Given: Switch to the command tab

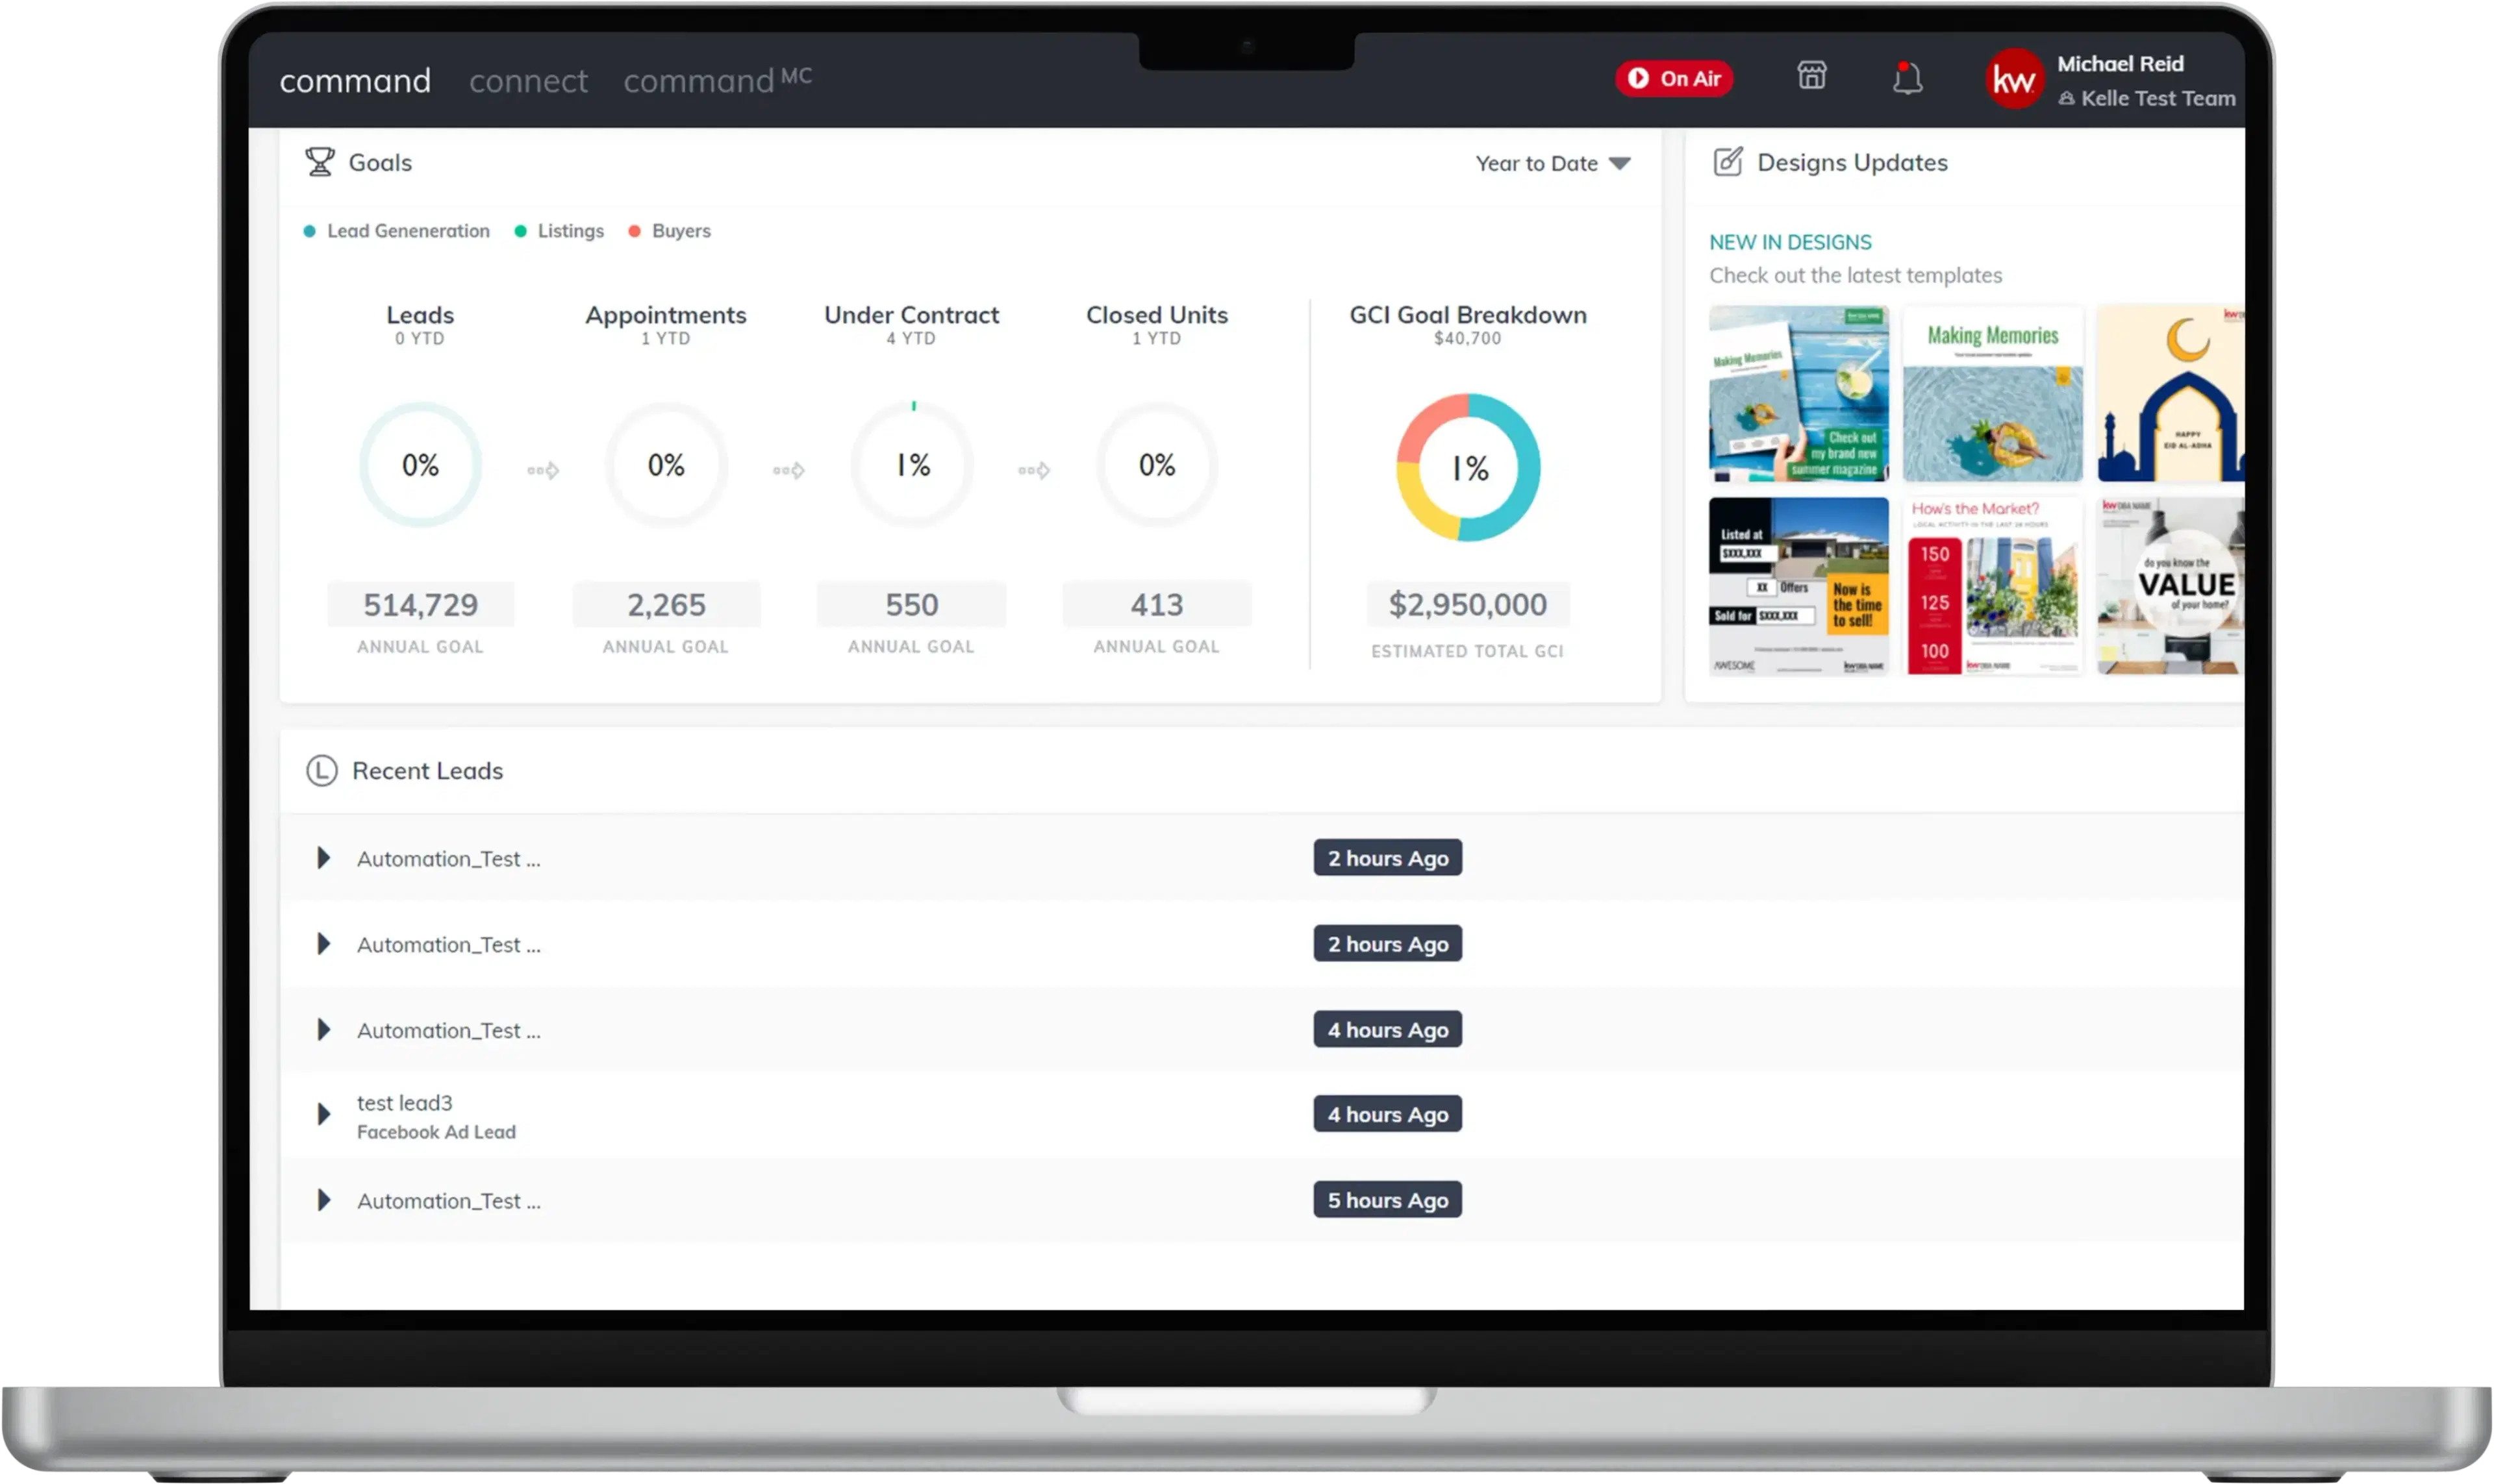Looking at the screenshot, I should (x=355, y=80).
